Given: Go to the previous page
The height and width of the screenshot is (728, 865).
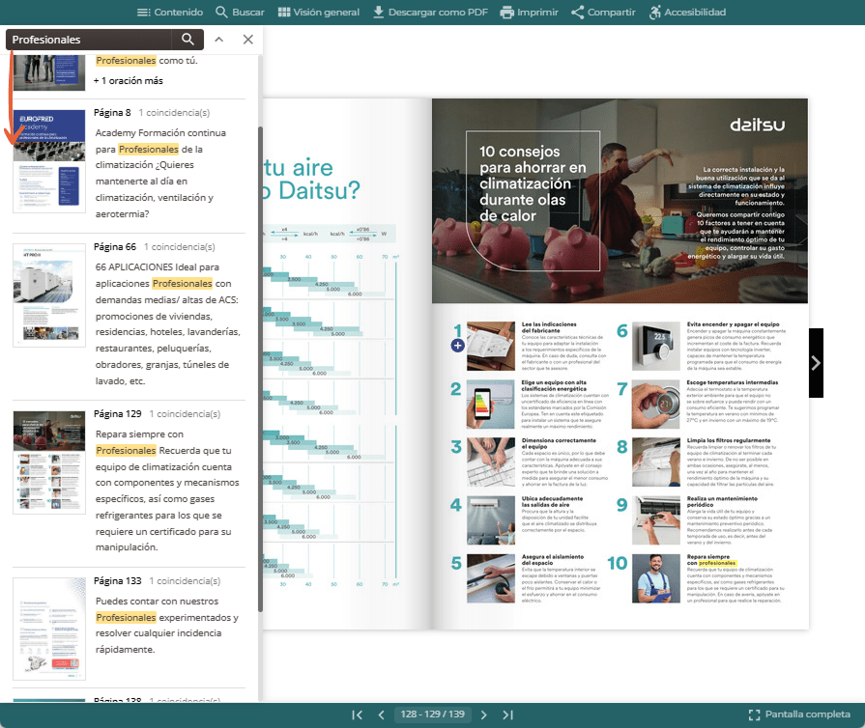Looking at the screenshot, I should (x=381, y=714).
